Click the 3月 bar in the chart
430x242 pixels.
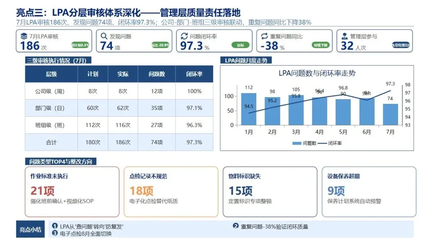pyautogui.click(x=296, y=110)
